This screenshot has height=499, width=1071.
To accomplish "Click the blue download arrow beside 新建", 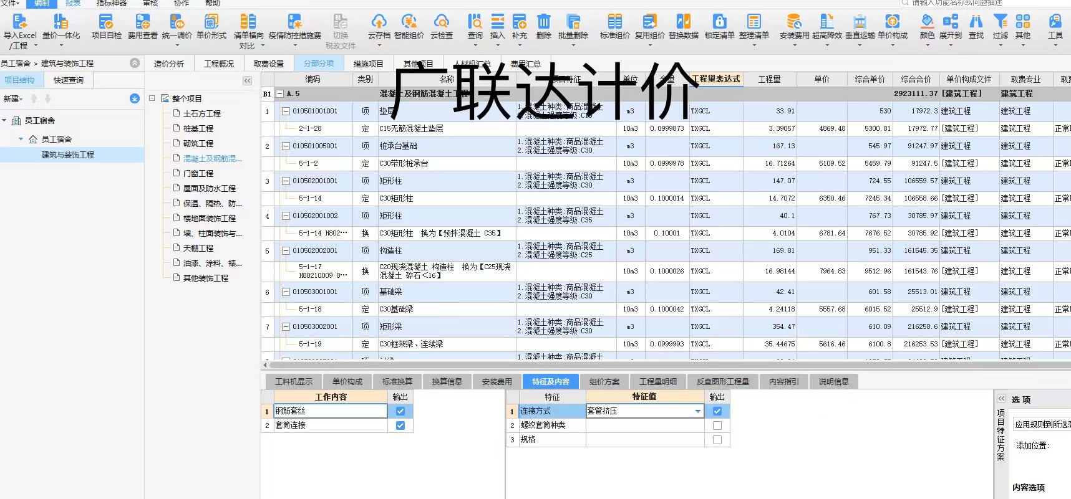I will coord(134,99).
